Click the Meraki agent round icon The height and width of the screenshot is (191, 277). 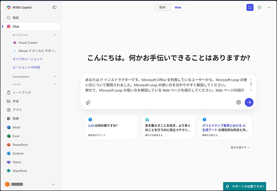click(15, 51)
